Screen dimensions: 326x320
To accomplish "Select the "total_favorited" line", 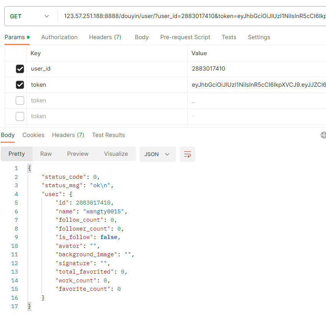I will click(x=92, y=272).
